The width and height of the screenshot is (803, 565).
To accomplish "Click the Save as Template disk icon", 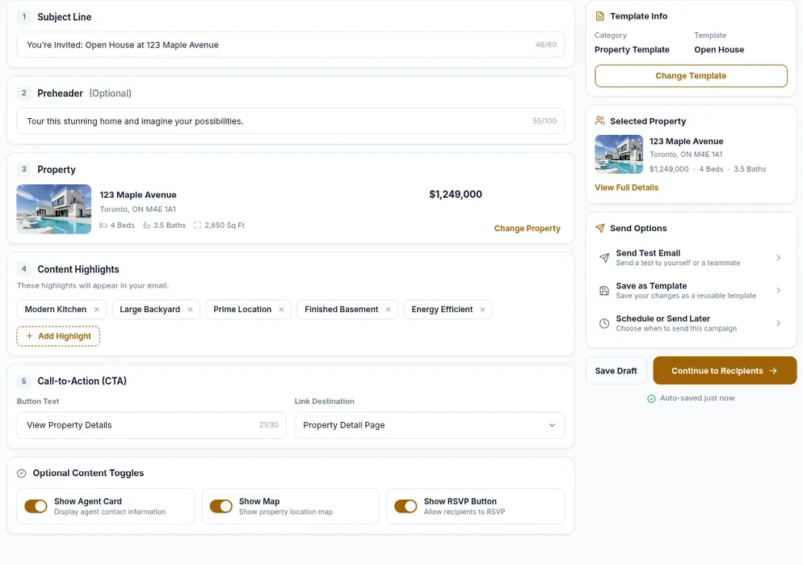I will (x=604, y=290).
